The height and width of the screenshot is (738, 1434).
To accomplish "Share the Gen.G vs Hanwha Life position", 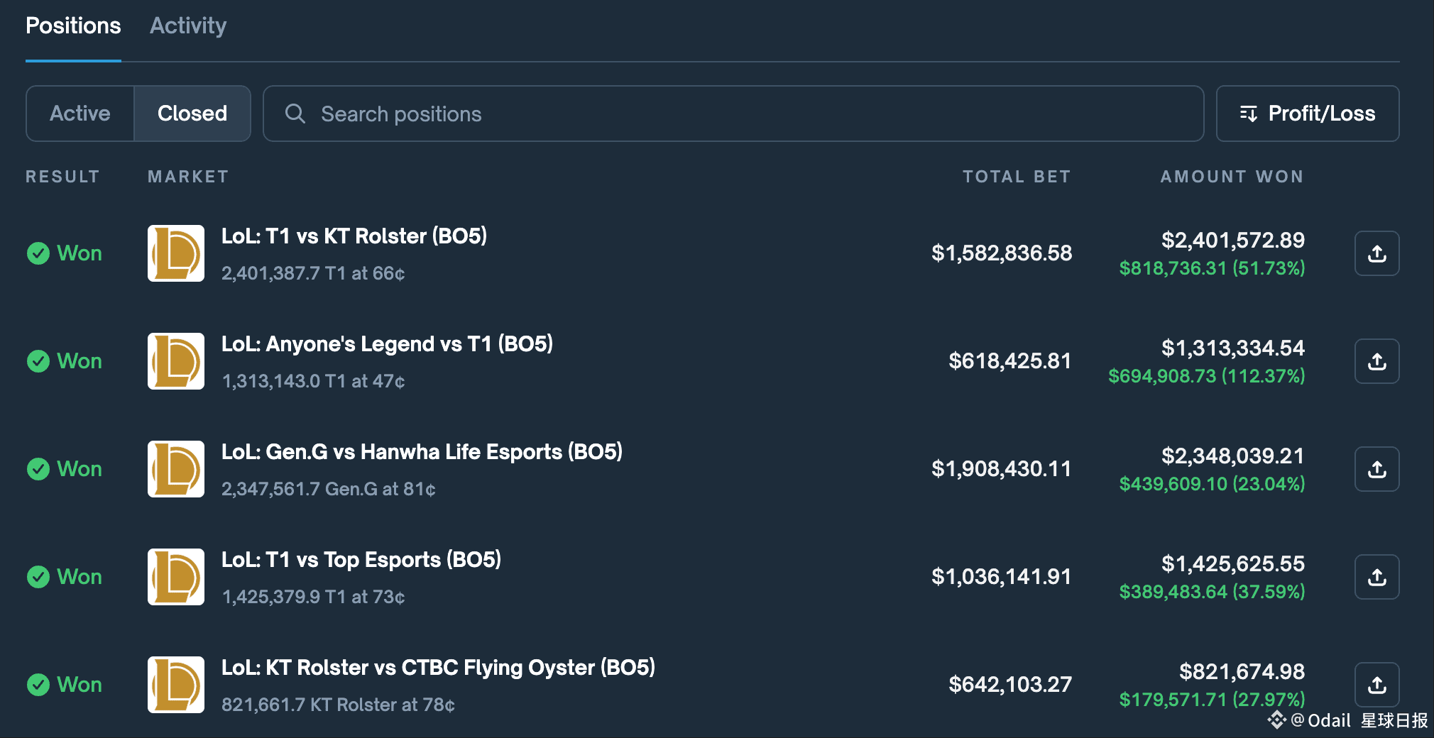I will tap(1376, 469).
